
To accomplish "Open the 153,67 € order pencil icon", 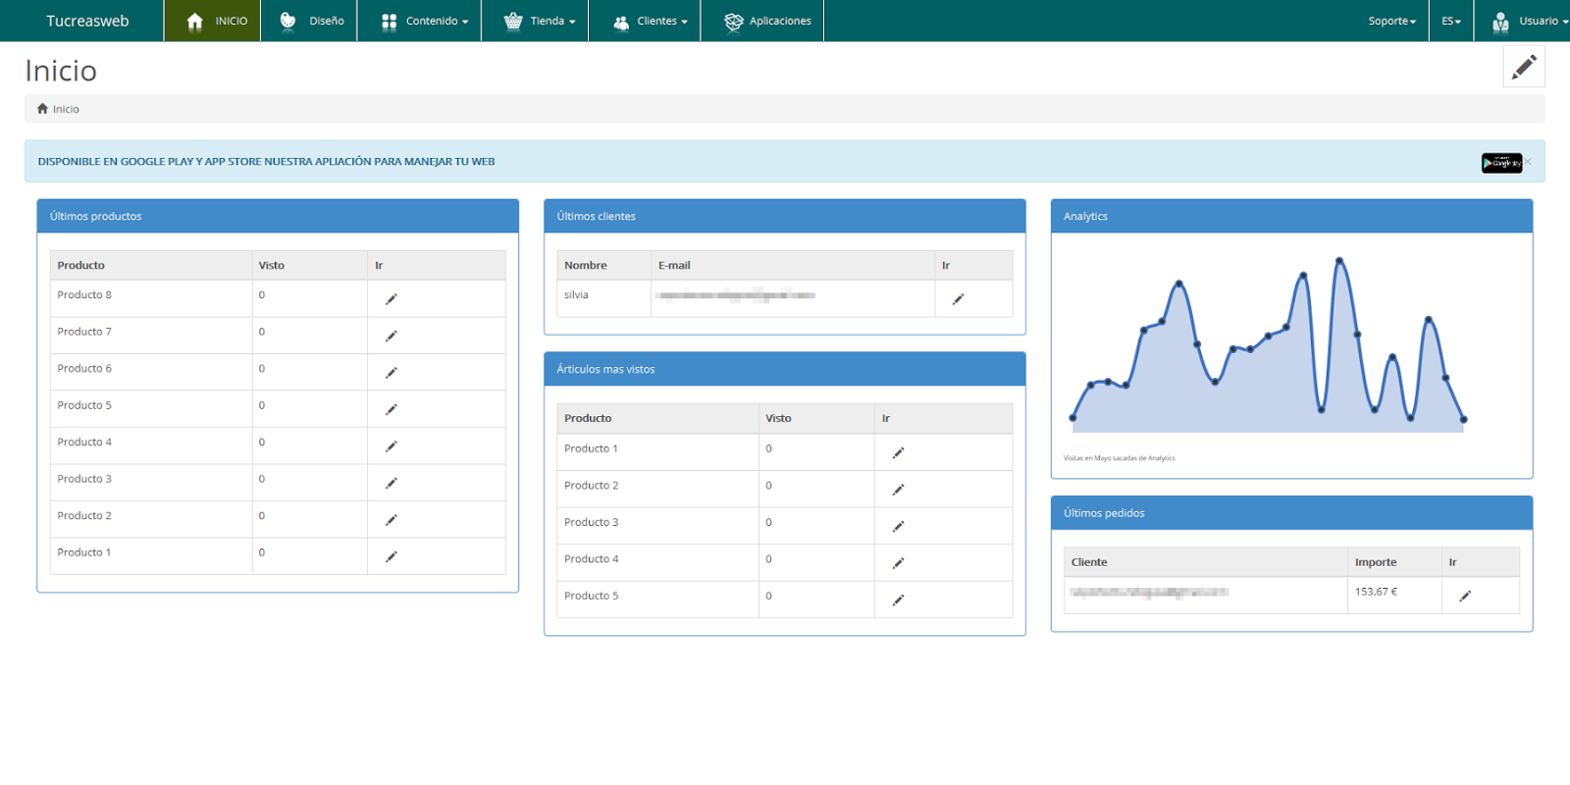I will [x=1464, y=597].
